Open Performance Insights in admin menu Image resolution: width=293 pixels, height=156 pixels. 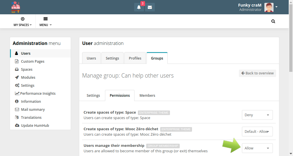click(x=38, y=93)
